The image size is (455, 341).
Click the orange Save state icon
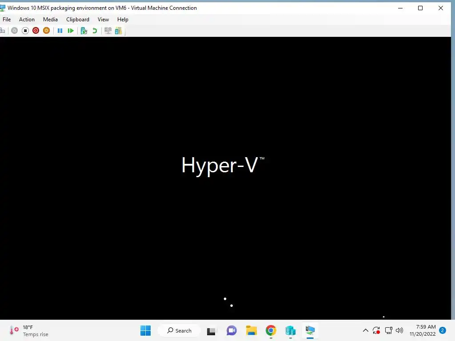pyautogui.click(x=46, y=31)
